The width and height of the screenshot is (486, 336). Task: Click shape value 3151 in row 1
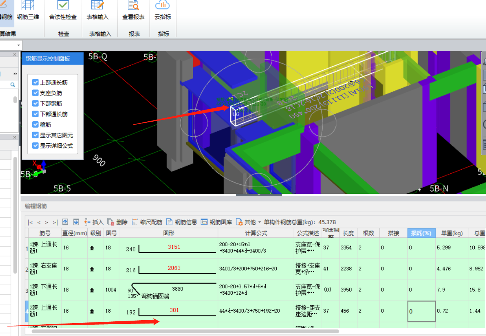pyautogui.click(x=174, y=247)
